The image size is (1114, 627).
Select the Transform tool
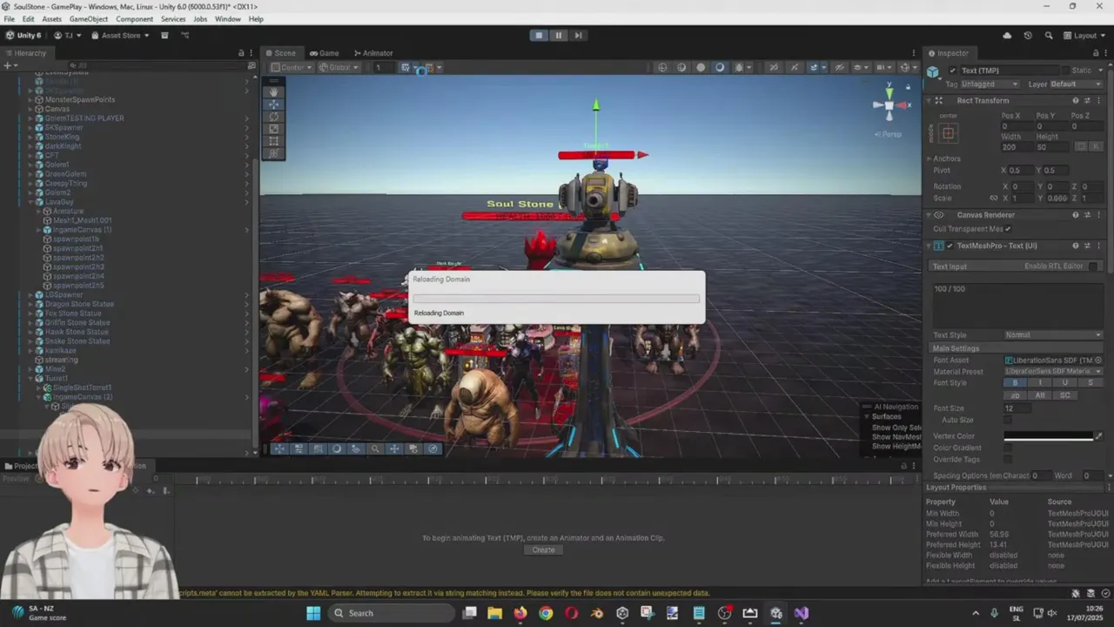point(273,153)
